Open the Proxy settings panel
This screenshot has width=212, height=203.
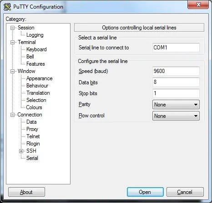[x=32, y=129]
